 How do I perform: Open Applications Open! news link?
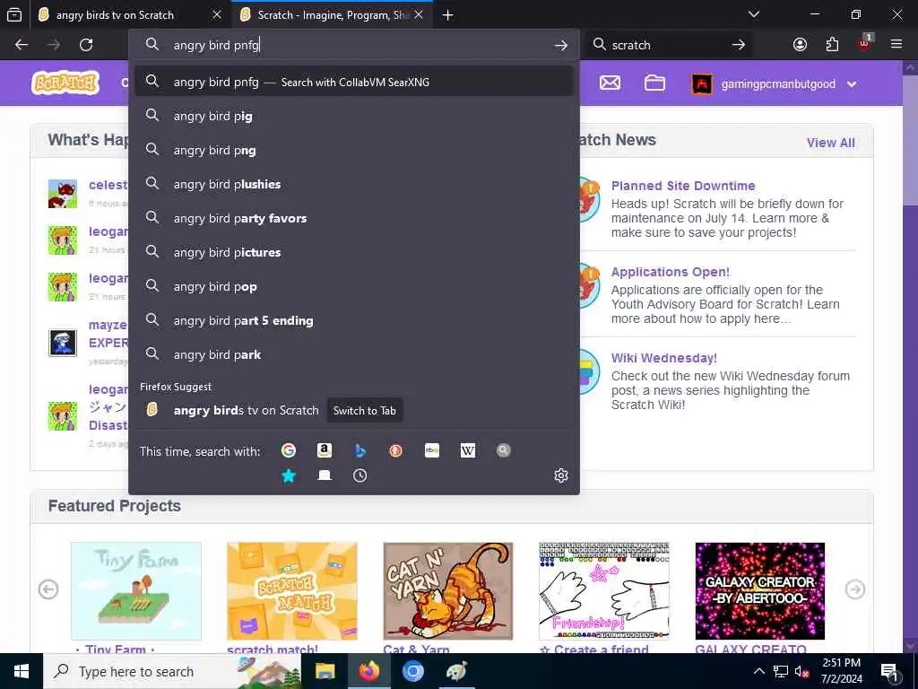tap(670, 272)
